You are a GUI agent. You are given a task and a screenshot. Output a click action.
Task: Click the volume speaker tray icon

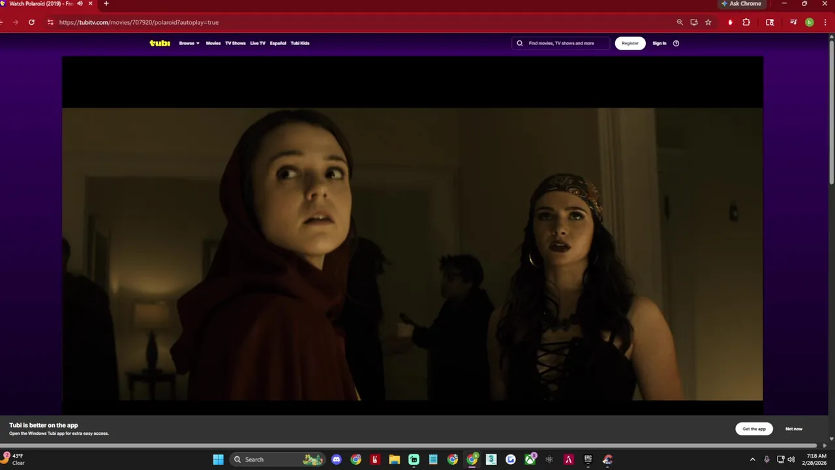pyautogui.click(x=791, y=460)
